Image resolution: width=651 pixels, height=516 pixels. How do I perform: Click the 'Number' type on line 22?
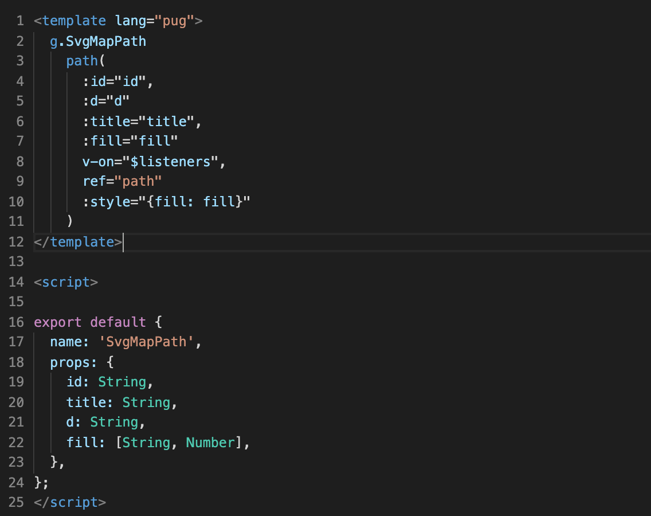(210, 443)
